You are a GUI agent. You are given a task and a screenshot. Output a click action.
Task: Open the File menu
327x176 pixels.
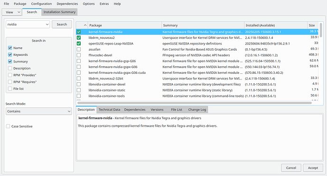pos(6,4)
